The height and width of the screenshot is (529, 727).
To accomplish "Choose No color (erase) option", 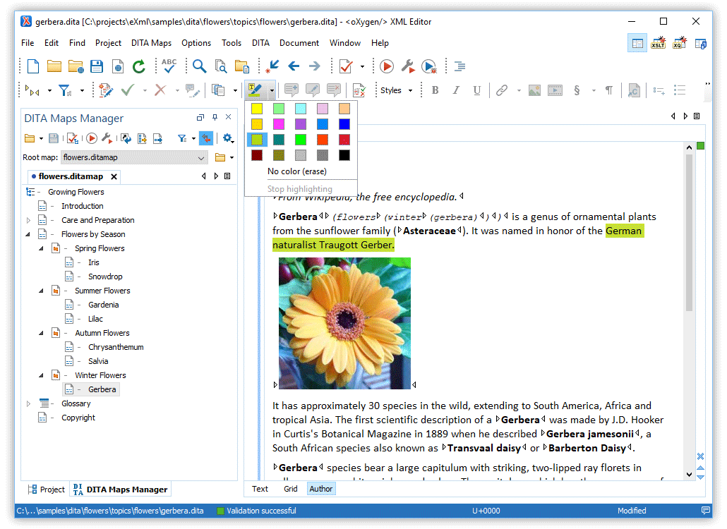I will click(297, 171).
